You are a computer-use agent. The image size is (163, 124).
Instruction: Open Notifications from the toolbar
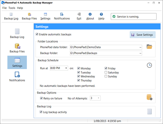click(x=62, y=16)
